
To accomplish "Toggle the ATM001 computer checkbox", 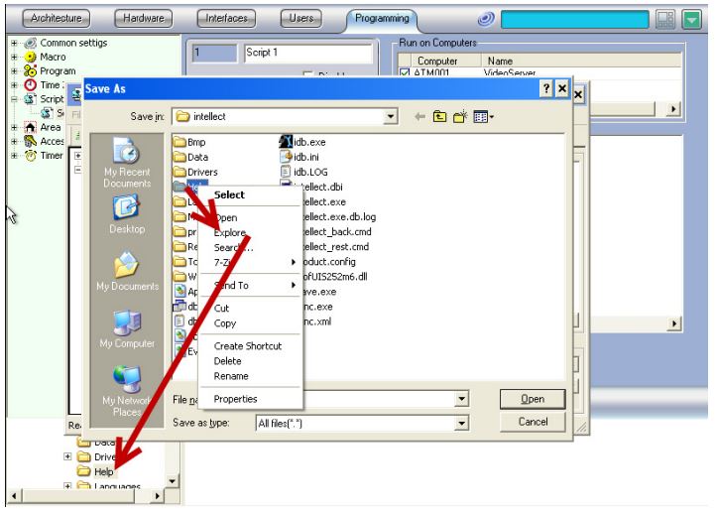I will click(404, 72).
